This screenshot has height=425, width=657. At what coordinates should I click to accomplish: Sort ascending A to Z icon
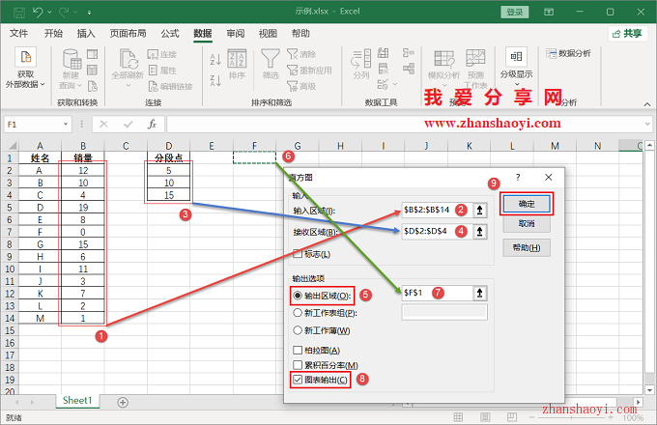215,60
